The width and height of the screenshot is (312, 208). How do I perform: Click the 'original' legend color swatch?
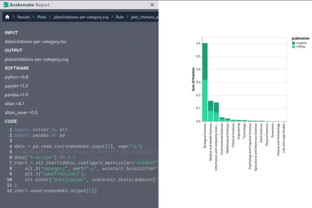(x=294, y=43)
